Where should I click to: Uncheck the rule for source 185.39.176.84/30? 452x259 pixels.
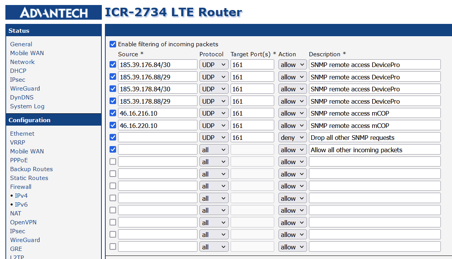click(113, 64)
